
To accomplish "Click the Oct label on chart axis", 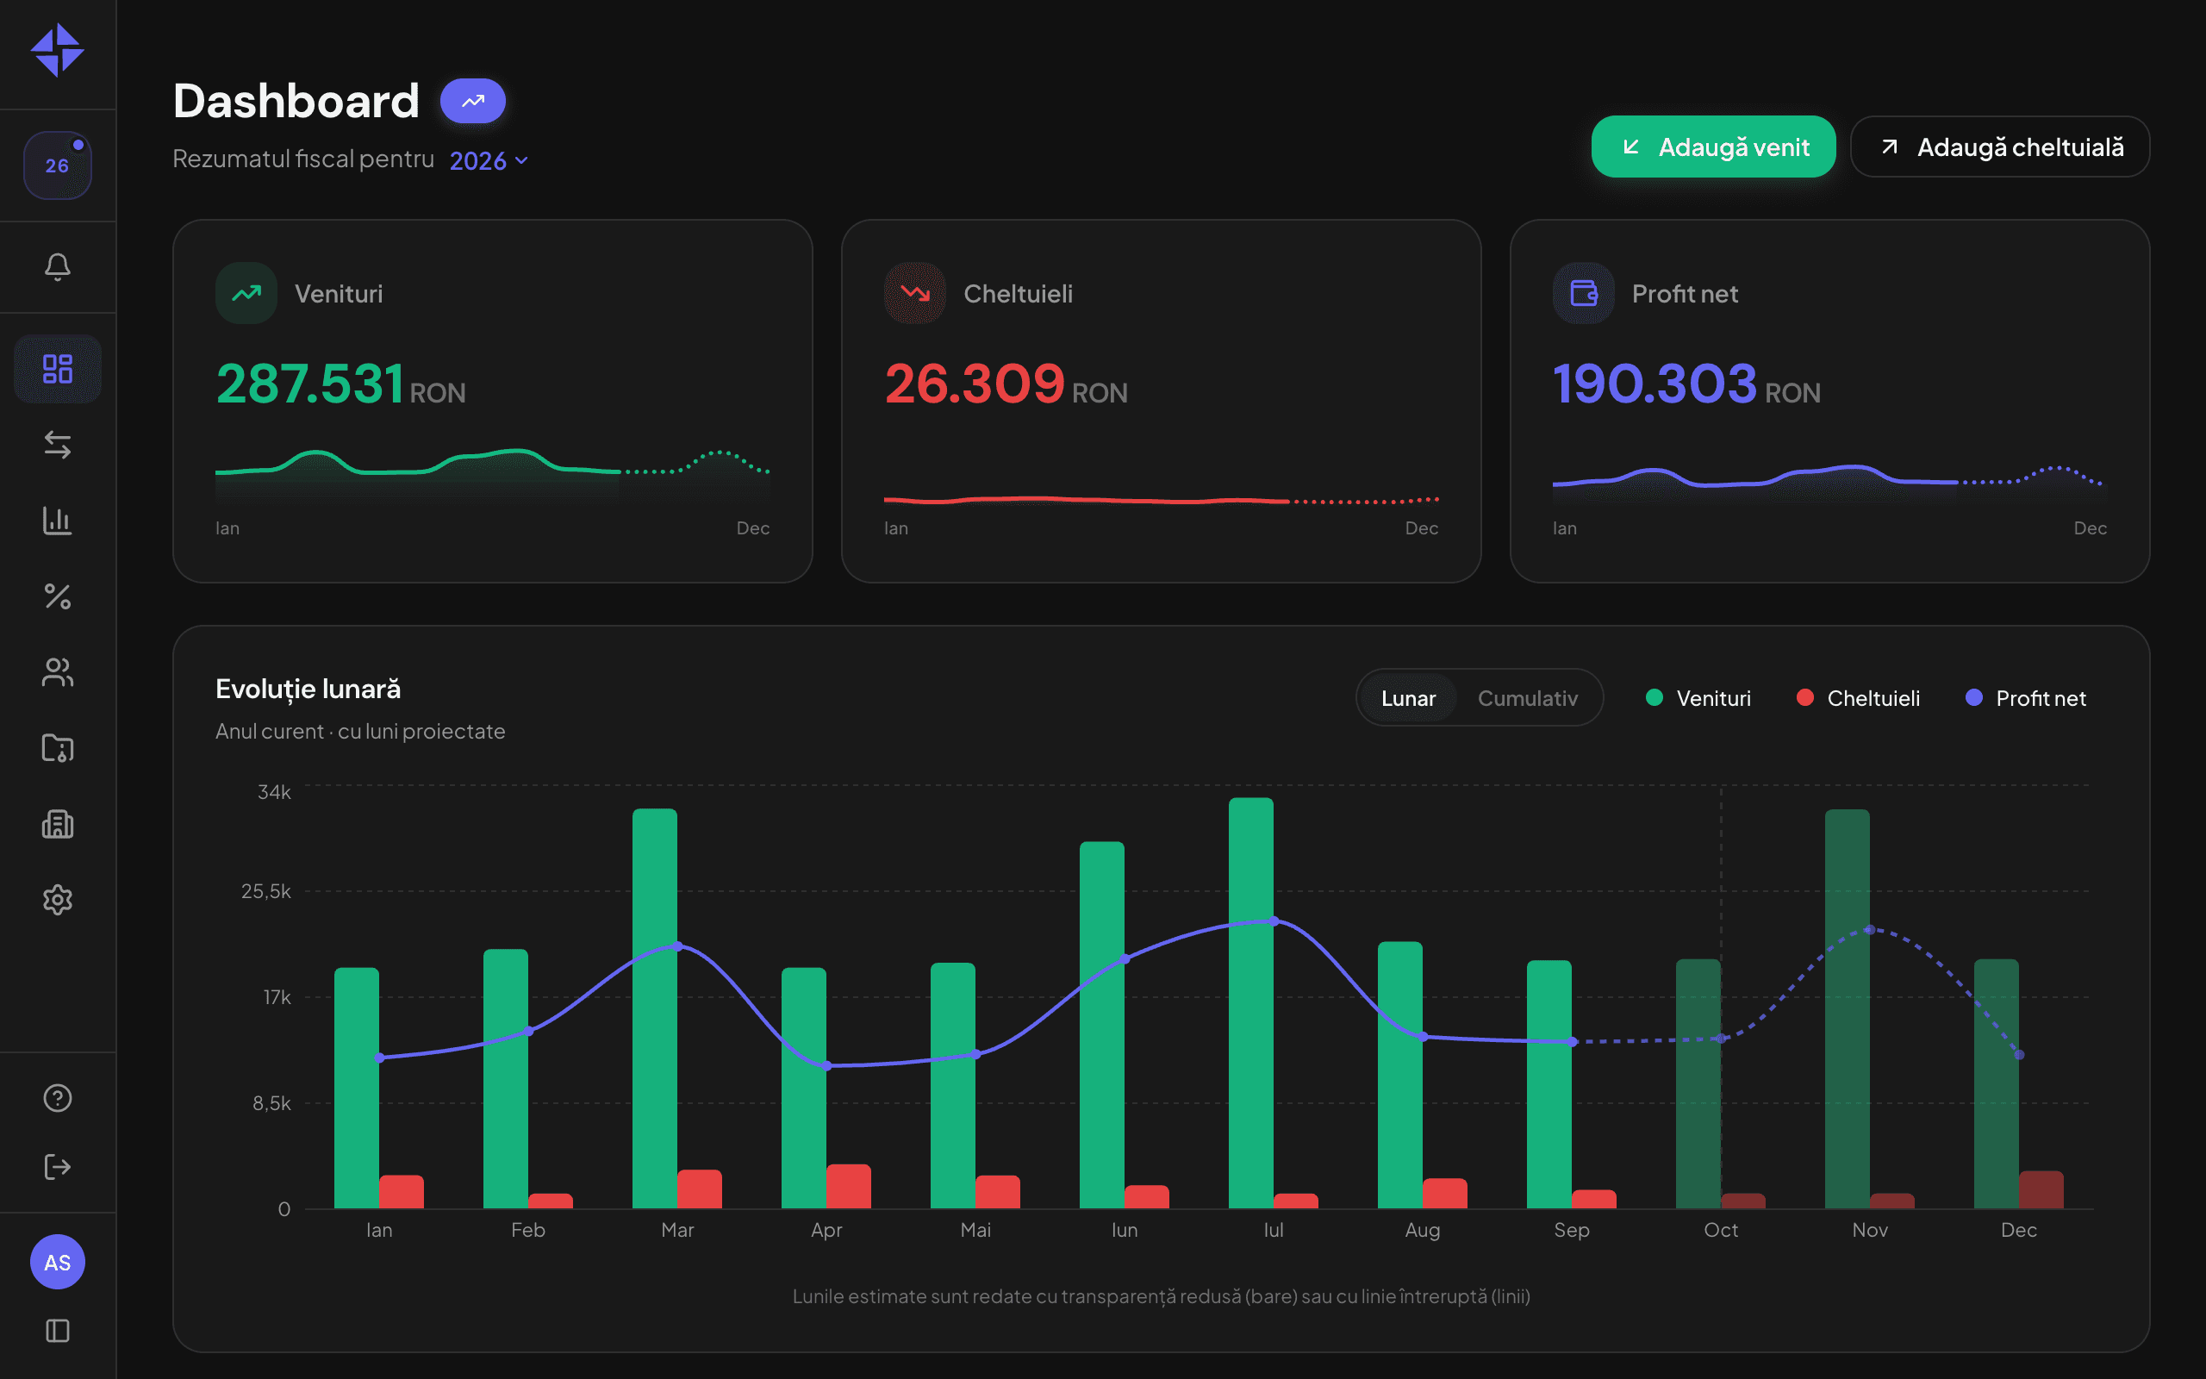I will [x=1720, y=1229].
